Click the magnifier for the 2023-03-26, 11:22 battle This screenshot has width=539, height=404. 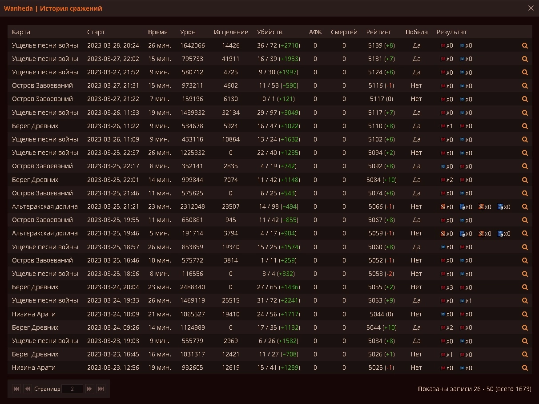tap(525, 126)
